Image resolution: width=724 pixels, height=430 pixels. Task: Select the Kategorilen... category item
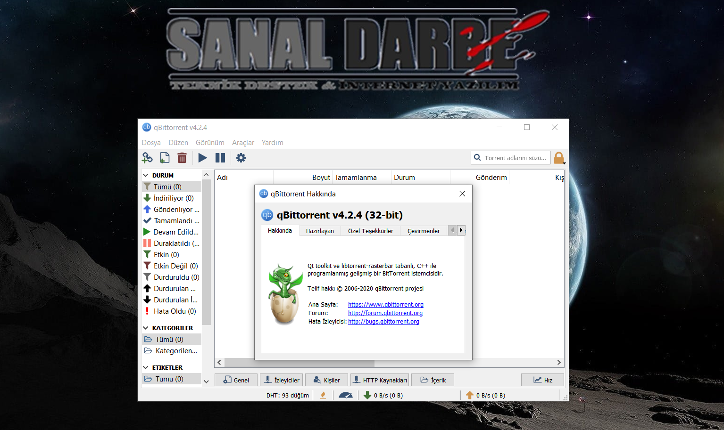172,350
